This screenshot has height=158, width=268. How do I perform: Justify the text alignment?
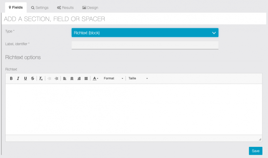(86, 79)
